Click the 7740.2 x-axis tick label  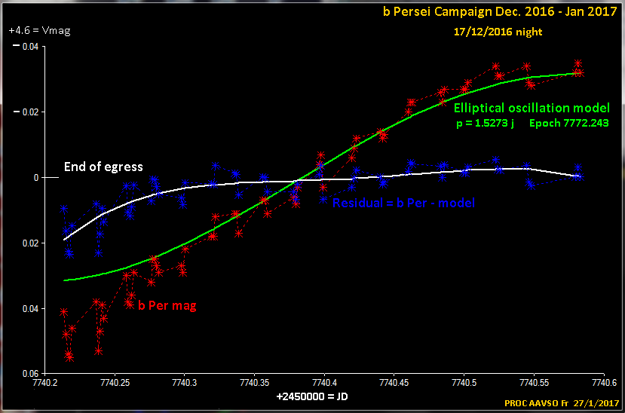pyautogui.click(x=46, y=384)
